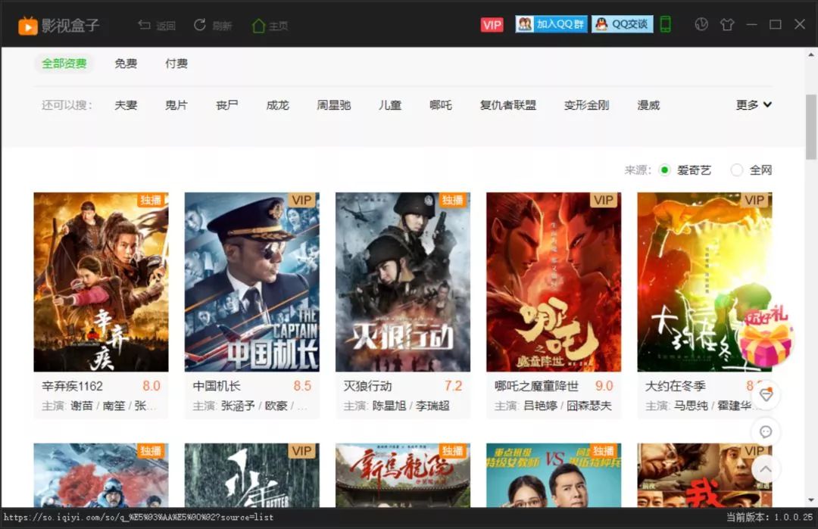This screenshot has height=529, width=818.
Task: Go back with the 返回 arrow icon
Action: [145, 25]
